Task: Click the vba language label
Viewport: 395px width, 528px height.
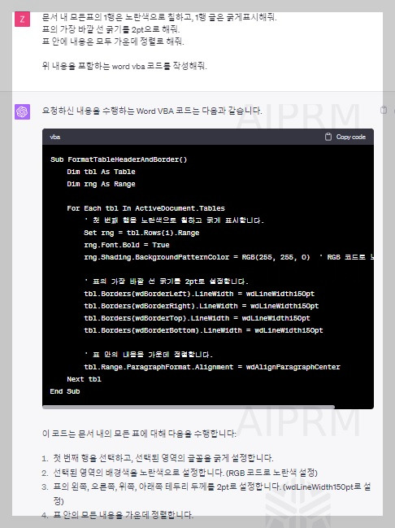Action: [x=54, y=137]
